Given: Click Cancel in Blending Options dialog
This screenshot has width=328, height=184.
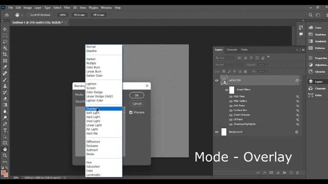Looking at the screenshot, I should (137, 104).
